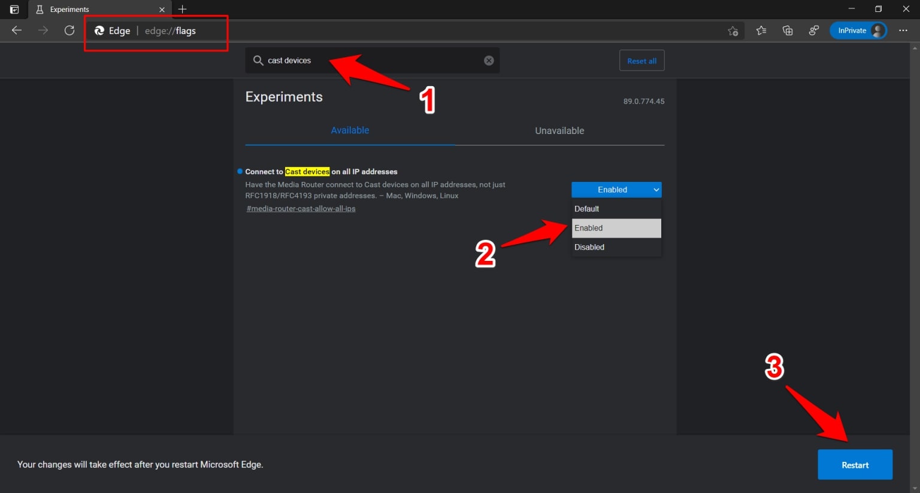Click the Reset all button

(x=641, y=60)
